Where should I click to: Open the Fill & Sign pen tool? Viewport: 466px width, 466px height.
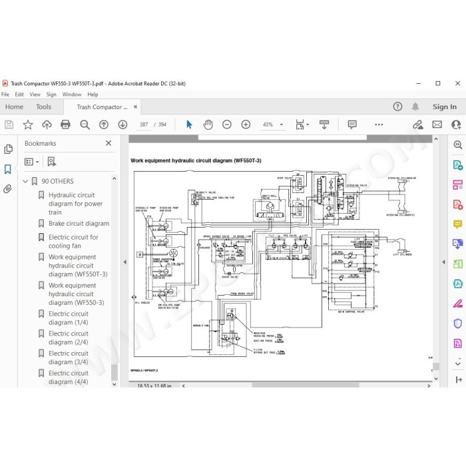(458, 304)
